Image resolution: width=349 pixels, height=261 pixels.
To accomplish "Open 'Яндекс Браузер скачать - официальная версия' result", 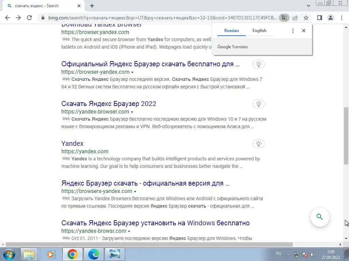I will click(x=145, y=183).
